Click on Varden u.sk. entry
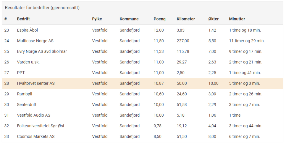This screenshot has width=286, height=145. pyautogui.click(x=28, y=62)
